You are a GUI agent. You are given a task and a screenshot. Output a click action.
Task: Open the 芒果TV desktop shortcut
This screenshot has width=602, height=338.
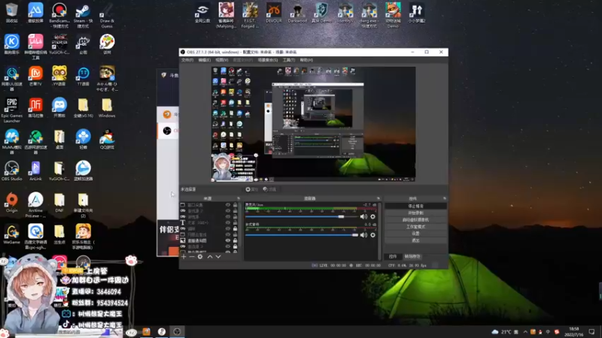(x=35, y=76)
